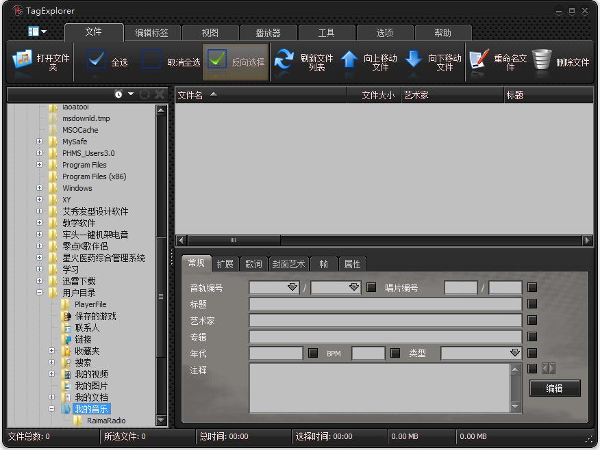Expand the 收藏夹 folder tree node
This screenshot has height=450, width=600.
[x=51, y=351]
